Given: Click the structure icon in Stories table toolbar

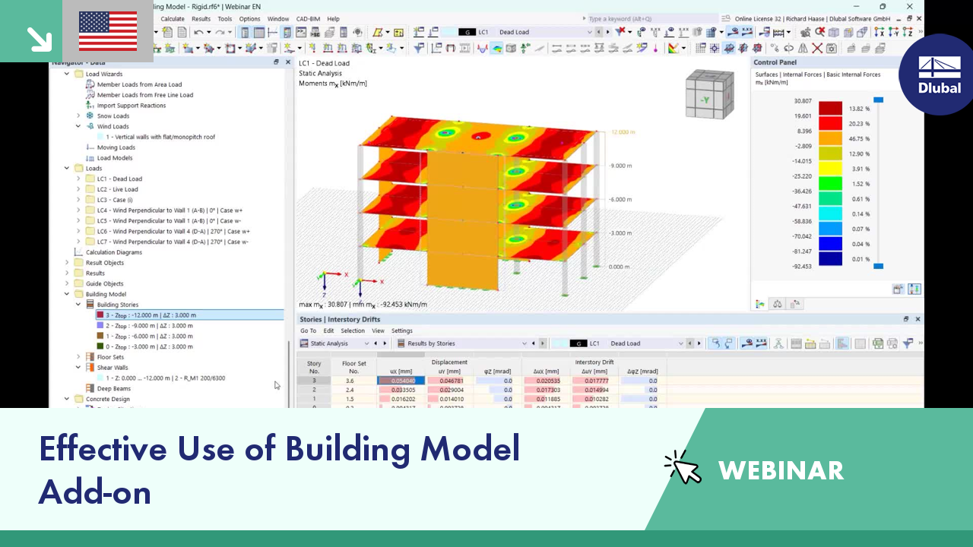Looking at the screenshot, I should 778,343.
